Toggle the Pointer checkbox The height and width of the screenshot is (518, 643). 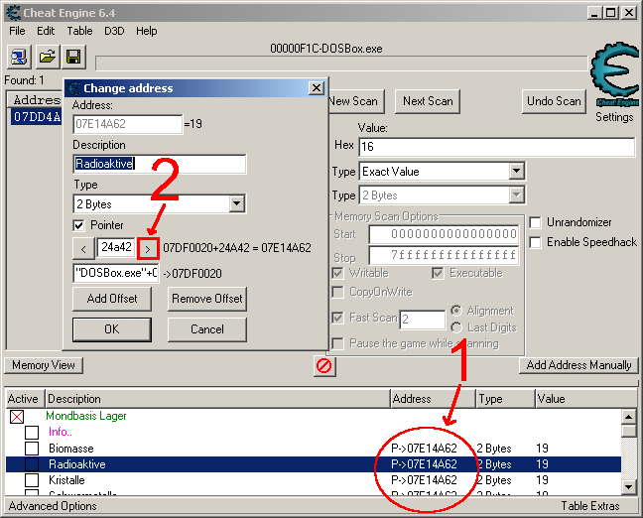pyautogui.click(x=78, y=225)
